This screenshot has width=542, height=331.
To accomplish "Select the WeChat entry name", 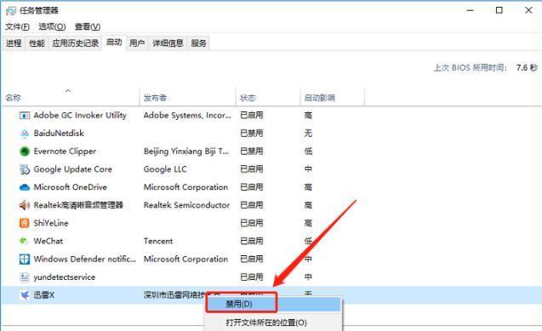I will click(x=48, y=241).
